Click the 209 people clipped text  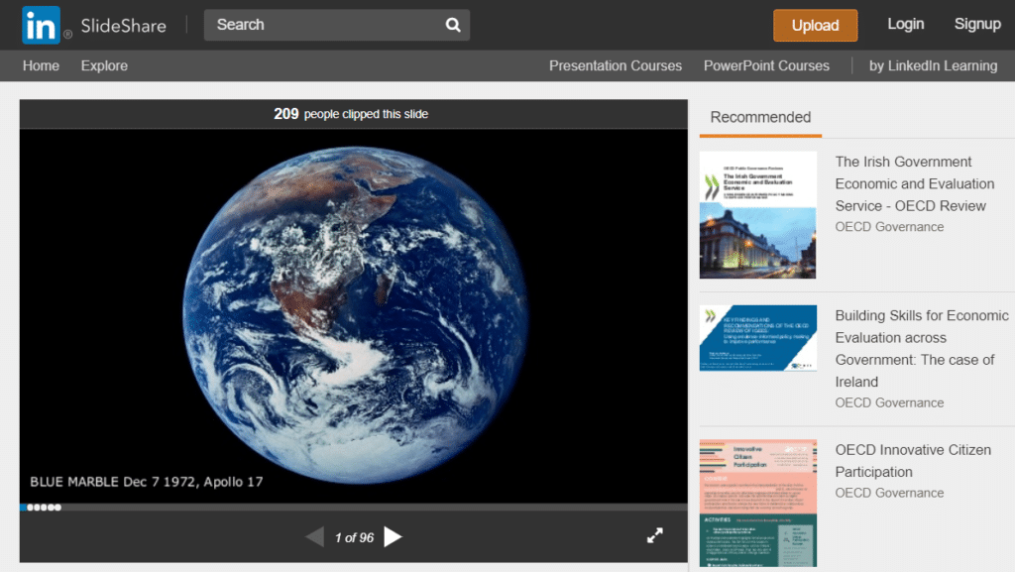click(351, 114)
